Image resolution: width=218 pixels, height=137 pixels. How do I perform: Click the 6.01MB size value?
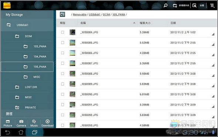[144, 94]
